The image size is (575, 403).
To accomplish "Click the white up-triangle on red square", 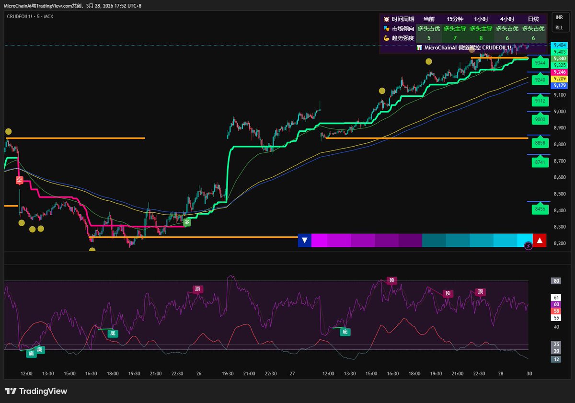I will (540, 241).
